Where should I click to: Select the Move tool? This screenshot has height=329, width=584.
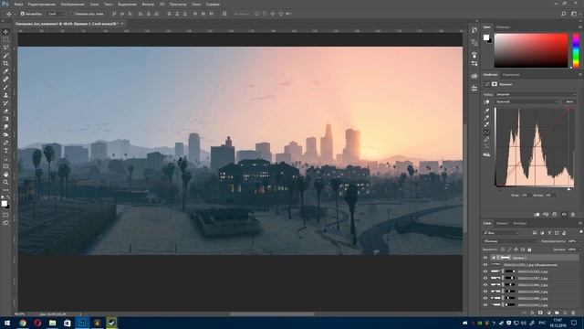(x=5, y=32)
